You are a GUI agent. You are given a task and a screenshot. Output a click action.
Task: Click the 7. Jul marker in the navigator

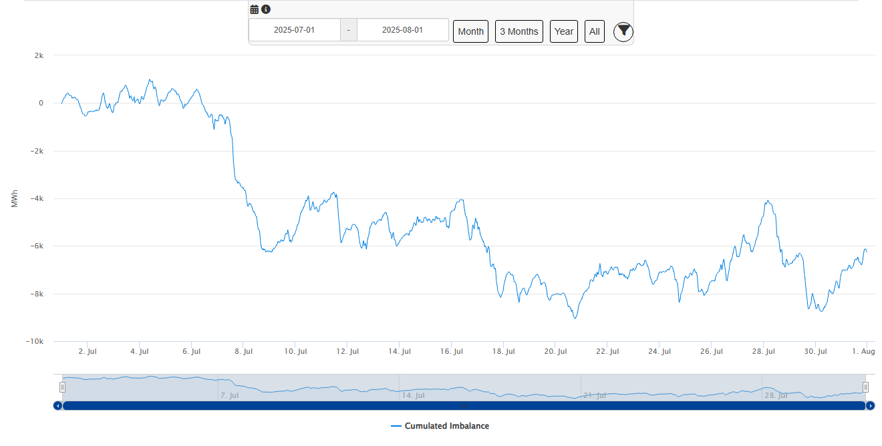(x=230, y=395)
